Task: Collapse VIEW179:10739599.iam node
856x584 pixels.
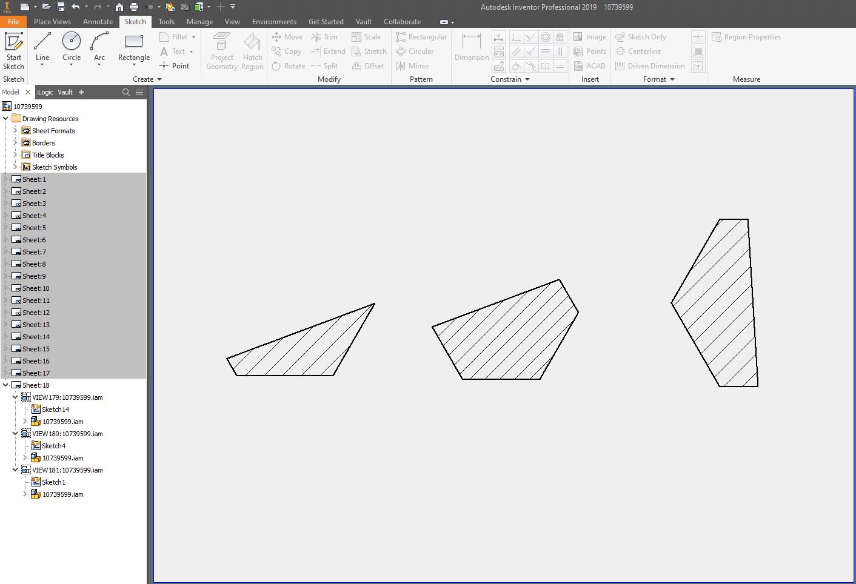Action: (15, 397)
